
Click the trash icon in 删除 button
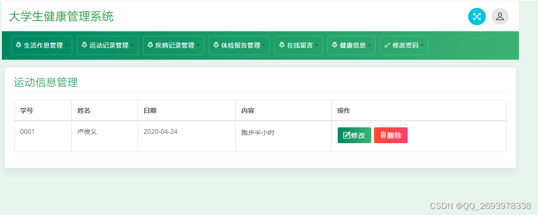383,135
